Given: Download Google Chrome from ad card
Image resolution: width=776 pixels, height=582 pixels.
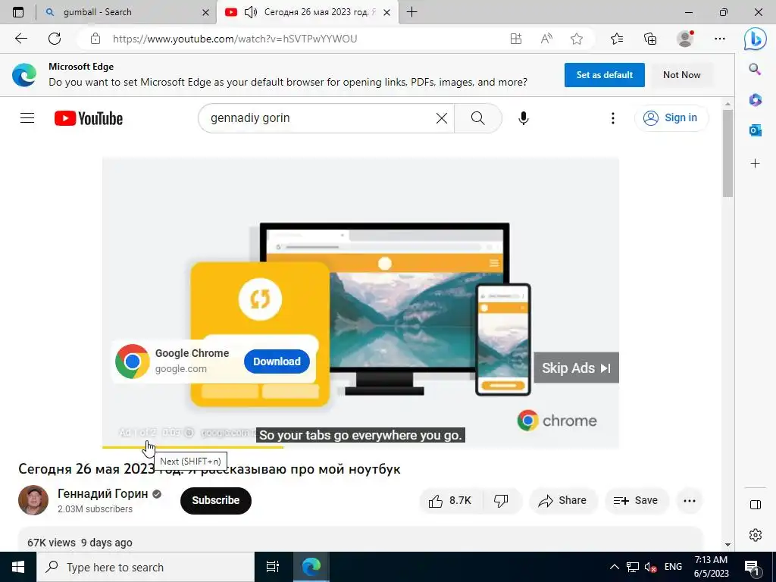Looking at the screenshot, I should [x=277, y=361].
